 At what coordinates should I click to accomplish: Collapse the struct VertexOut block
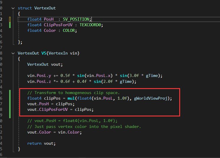[x=13, y=8]
